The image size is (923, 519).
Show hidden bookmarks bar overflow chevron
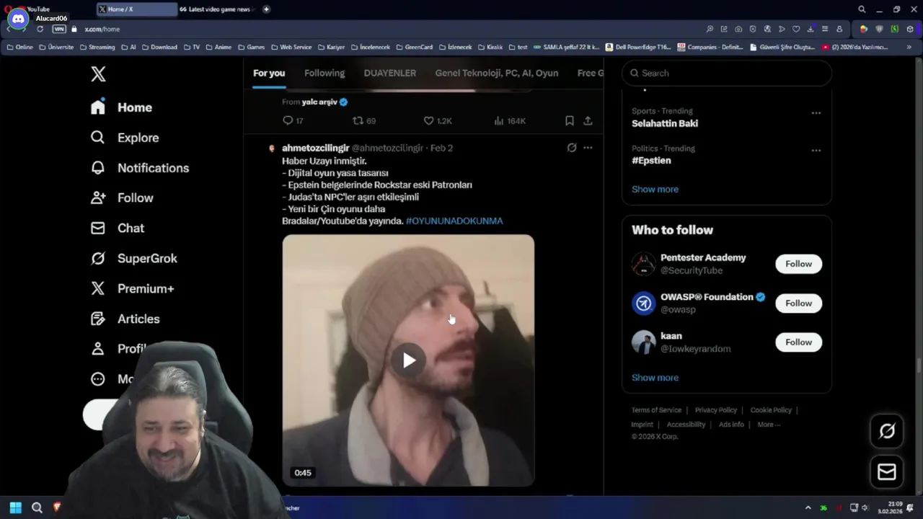point(909,47)
